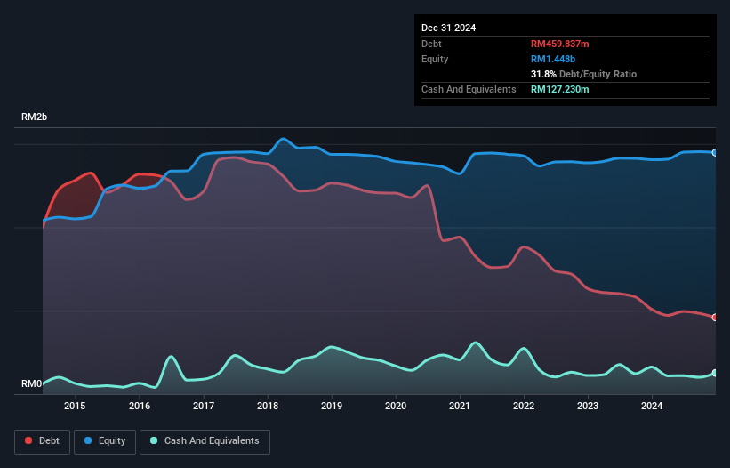Image resolution: width=730 pixels, height=468 pixels.
Task: Click the 2021 x-axis label
Action: [460, 406]
